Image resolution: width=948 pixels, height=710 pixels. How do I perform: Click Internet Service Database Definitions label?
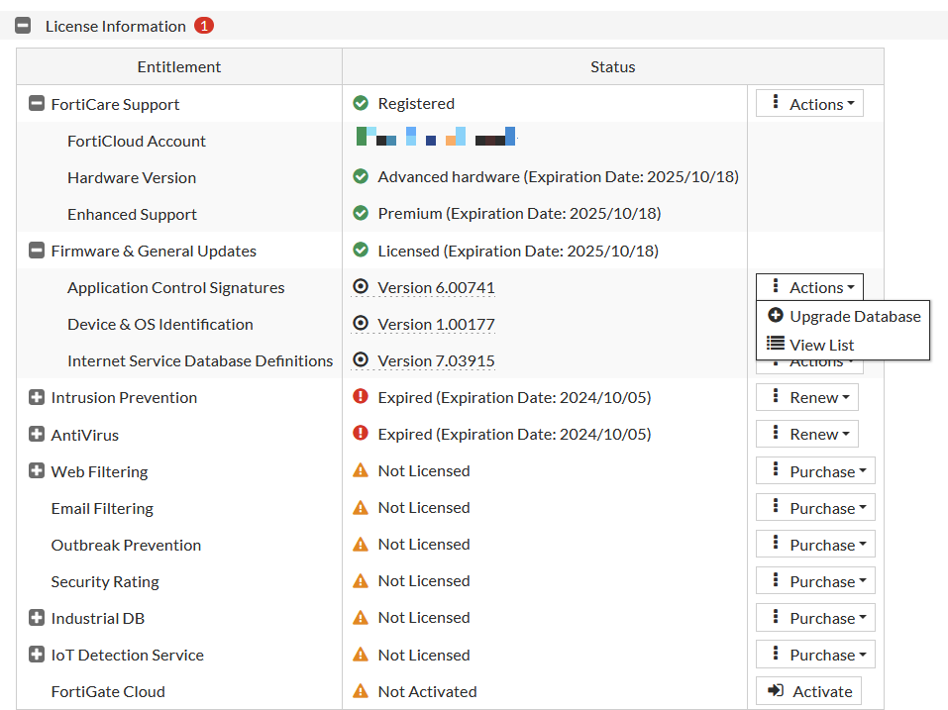200,360
